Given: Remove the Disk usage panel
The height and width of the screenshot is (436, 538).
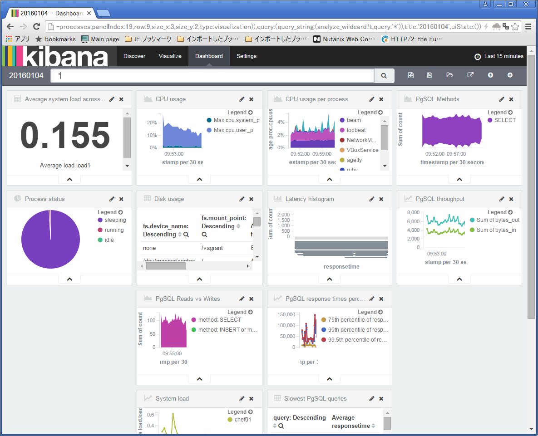Looking at the screenshot, I should pyautogui.click(x=251, y=199).
